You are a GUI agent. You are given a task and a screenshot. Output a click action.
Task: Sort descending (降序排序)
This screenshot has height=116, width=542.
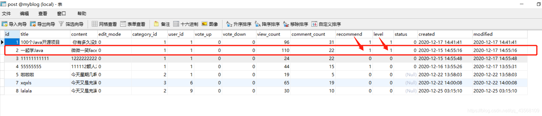click(267, 24)
